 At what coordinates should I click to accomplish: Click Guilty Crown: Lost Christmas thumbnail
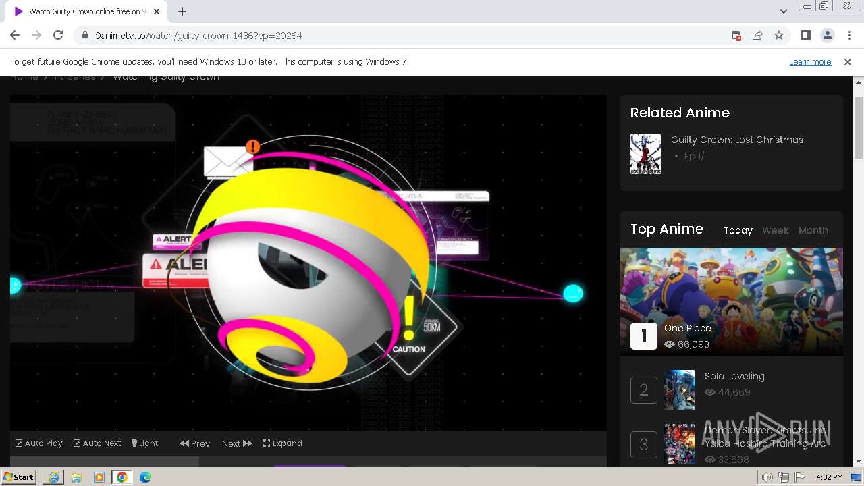[646, 154]
